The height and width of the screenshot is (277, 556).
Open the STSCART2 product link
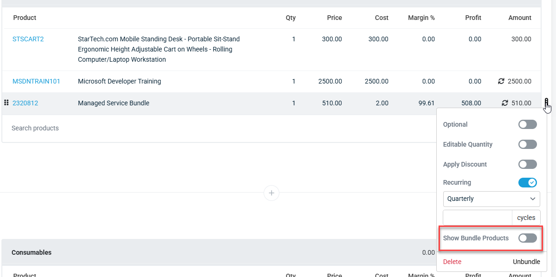28,39
